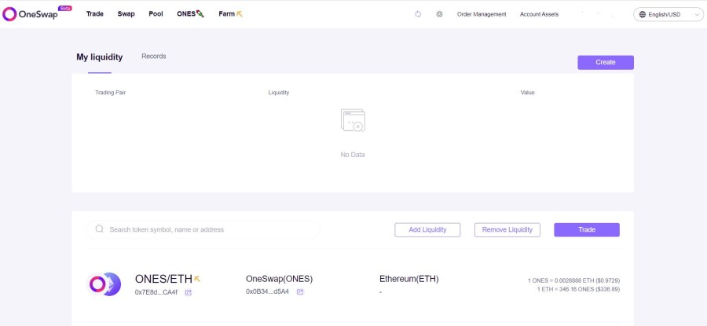Open the Trade menu

point(95,14)
